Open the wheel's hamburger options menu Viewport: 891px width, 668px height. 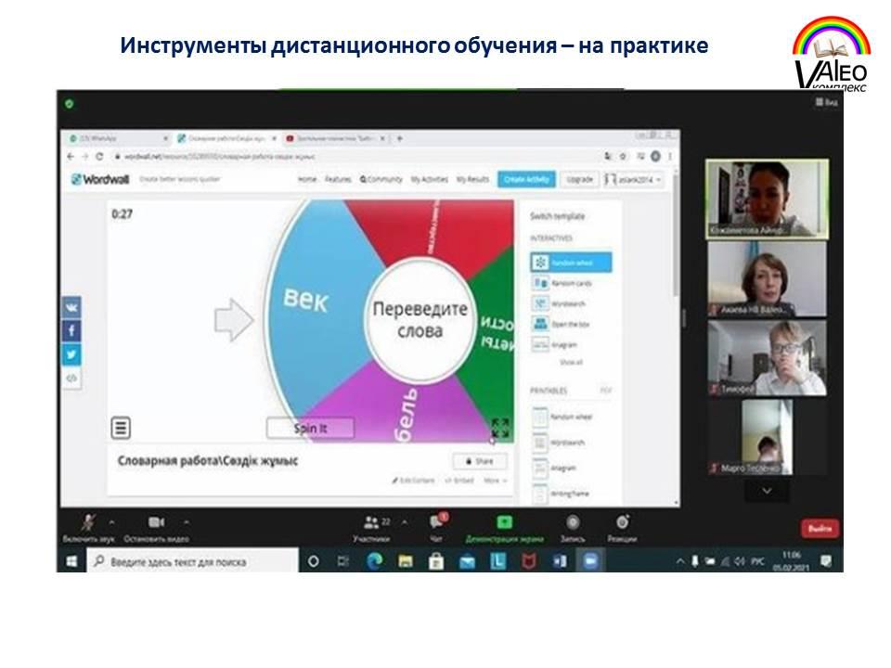coord(121,428)
